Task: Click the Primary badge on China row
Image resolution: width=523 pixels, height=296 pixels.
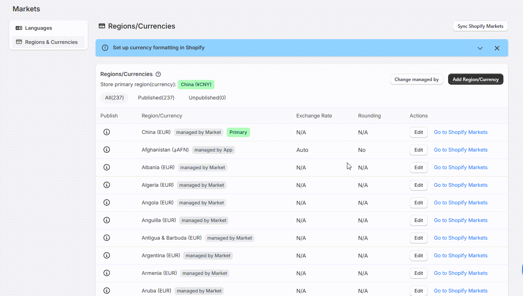Action: pyautogui.click(x=238, y=132)
